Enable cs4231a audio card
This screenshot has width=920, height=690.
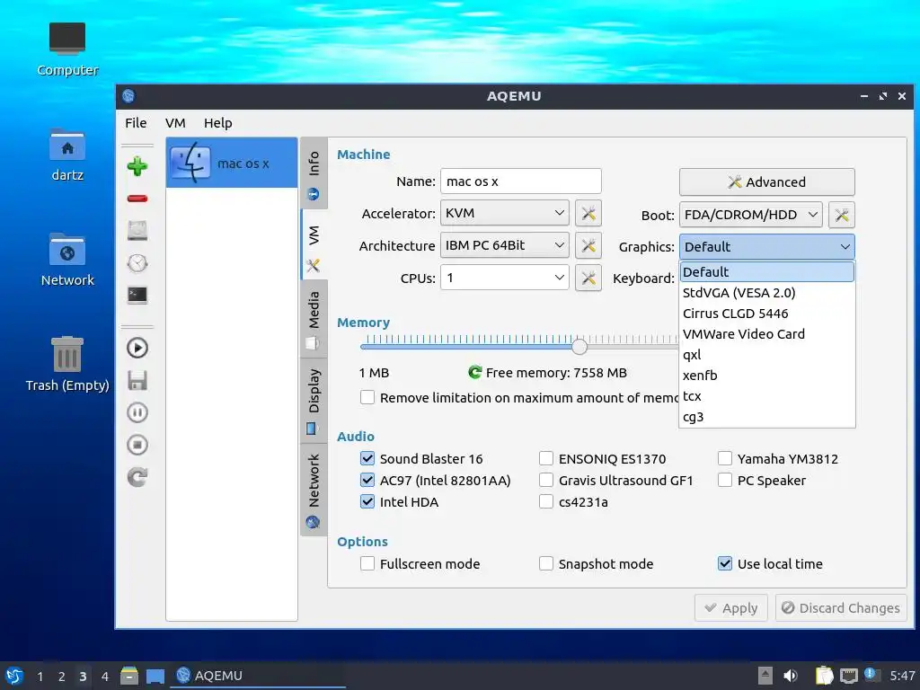(x=546, y=501)
